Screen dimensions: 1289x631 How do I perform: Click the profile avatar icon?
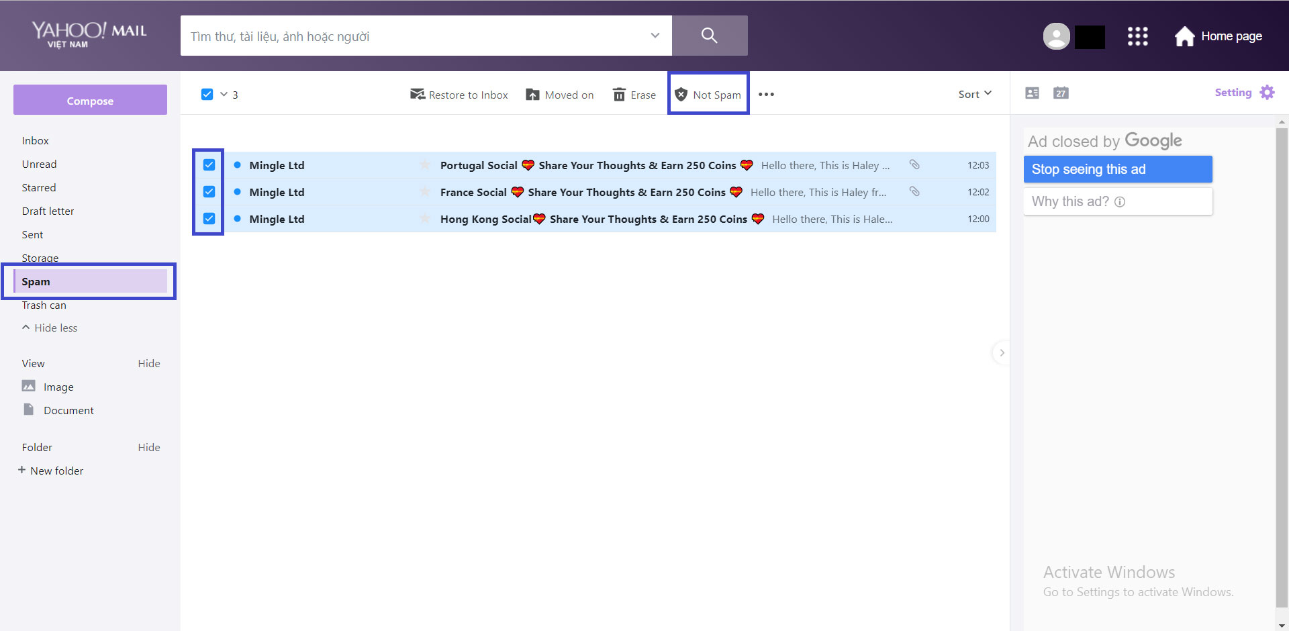[1056, 36]
